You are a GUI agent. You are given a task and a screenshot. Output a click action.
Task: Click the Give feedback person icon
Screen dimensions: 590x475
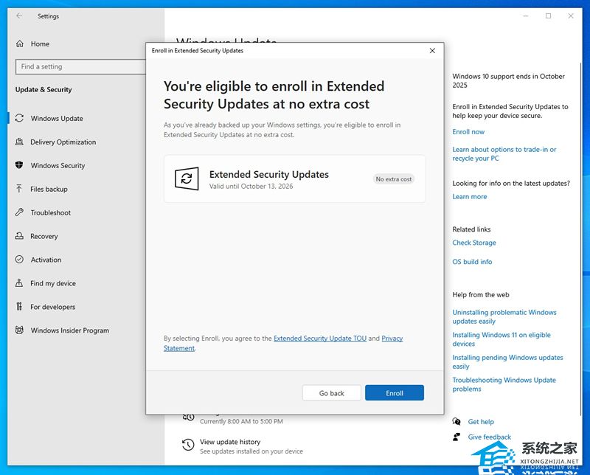click(x=457, y=437)
